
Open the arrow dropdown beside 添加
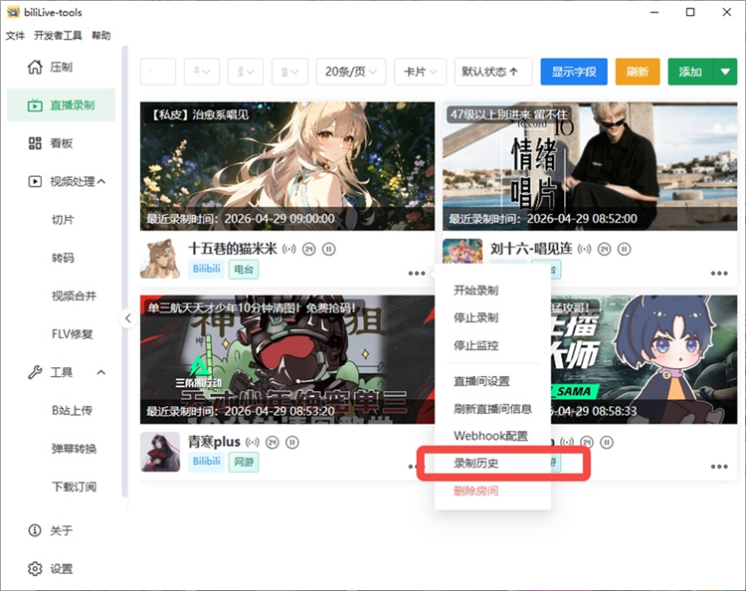point(725,72)
